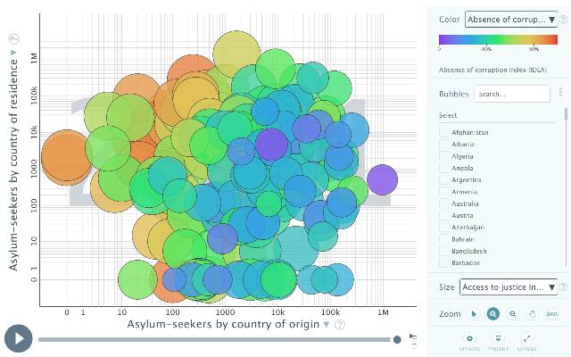Tick the Algeria checkbox
This screenshot has width=571, height=357.
[x=444, y=156]
